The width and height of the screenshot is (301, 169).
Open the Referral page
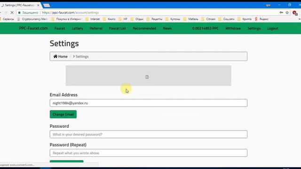pos(96,28)
